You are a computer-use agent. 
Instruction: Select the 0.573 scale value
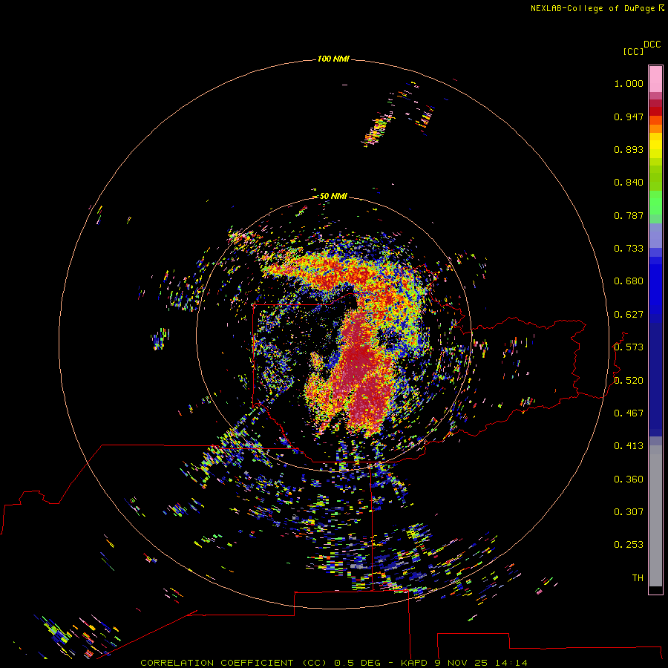click(629, 347)
